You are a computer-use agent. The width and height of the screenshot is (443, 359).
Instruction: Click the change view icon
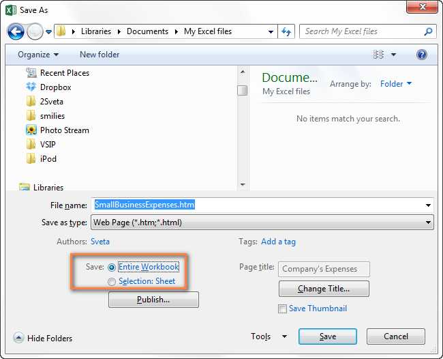point(378,55)
